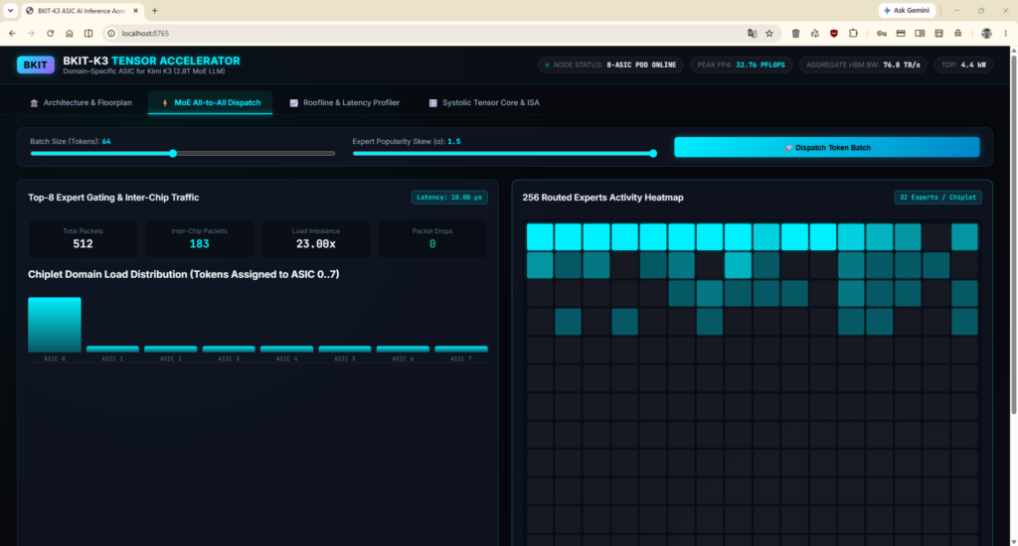Image resolution: width=1018 pixels, height=546 pixels.
Task: Click the chart icon on Roofline tab
Action: [x=294, y=103]
